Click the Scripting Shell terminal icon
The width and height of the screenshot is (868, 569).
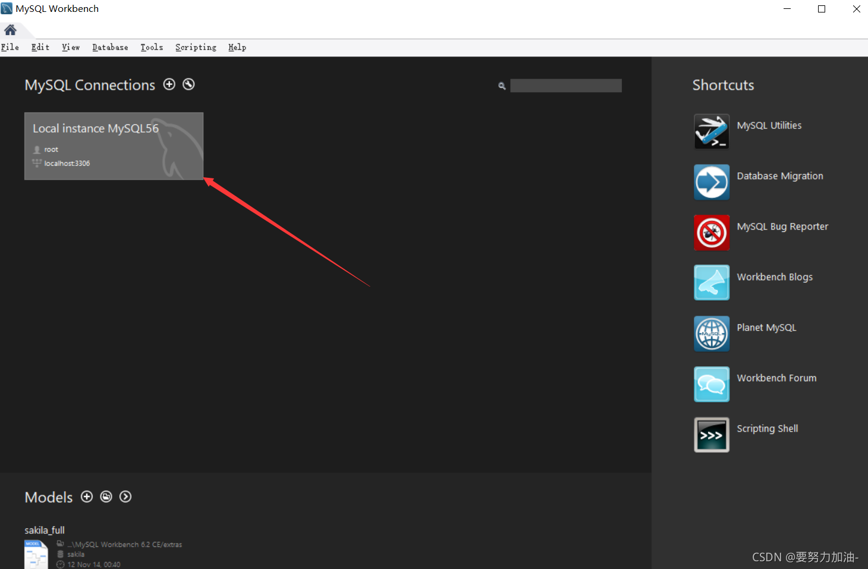[712, 435]
